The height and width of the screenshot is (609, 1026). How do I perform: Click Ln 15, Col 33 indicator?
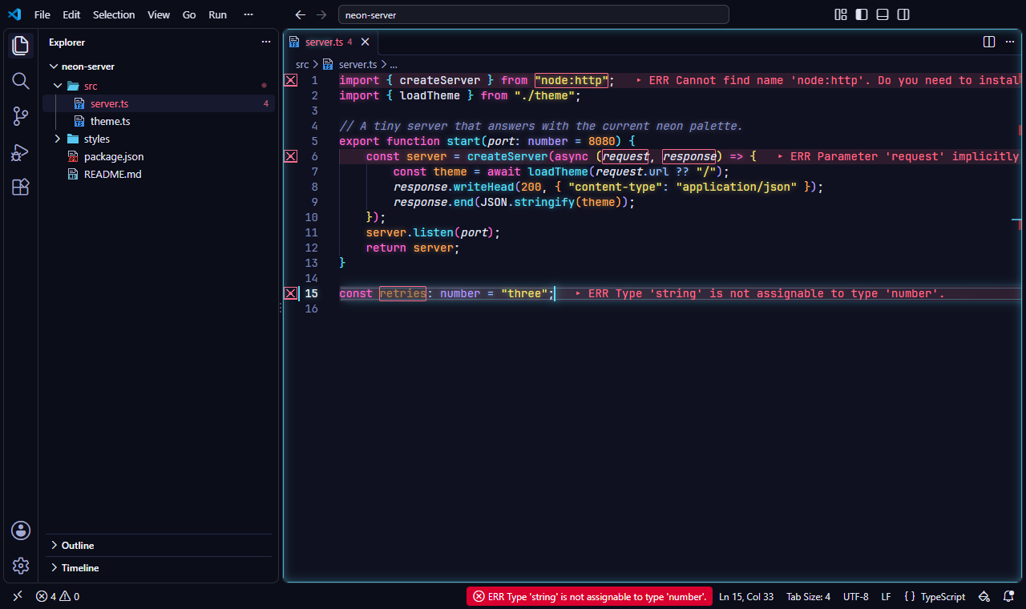pyautogui.click(x=746, y=596)
